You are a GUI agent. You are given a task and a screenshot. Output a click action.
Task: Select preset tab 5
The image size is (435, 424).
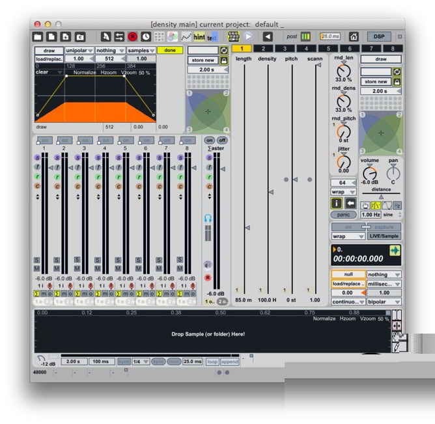[x=328, y=49]
